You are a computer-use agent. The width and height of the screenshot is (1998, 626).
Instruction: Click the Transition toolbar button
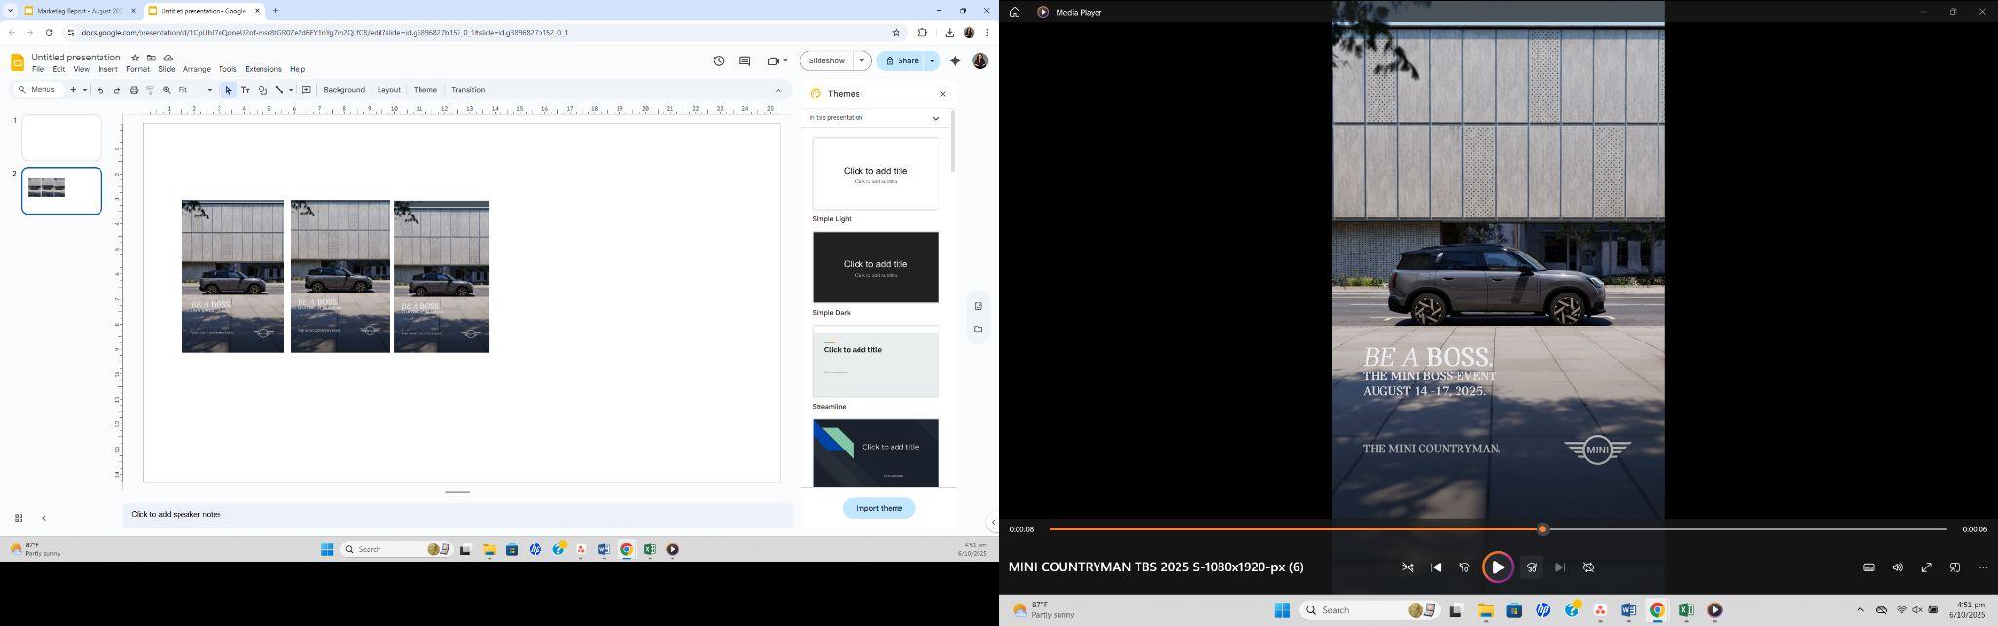(x=468, y=90)
